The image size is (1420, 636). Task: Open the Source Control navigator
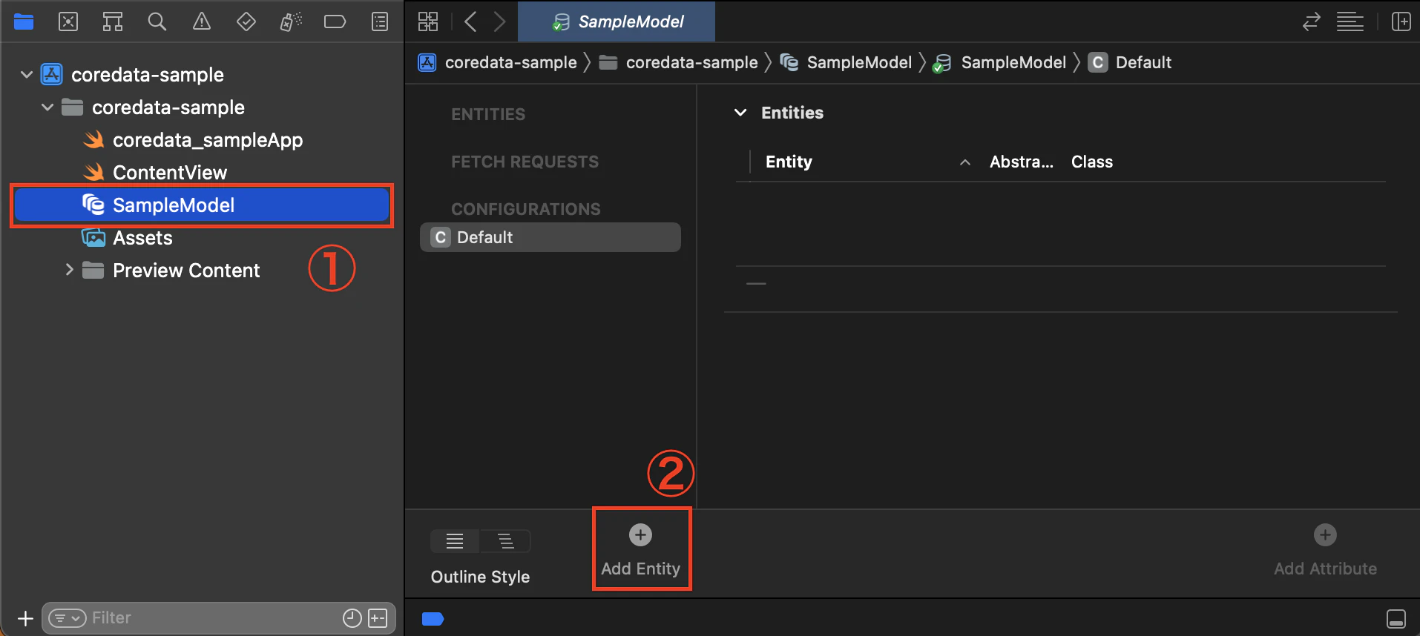[x=68, y=21]
